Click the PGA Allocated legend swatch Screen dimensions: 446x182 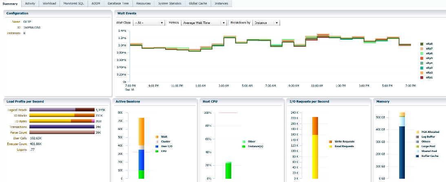(417, 132)
